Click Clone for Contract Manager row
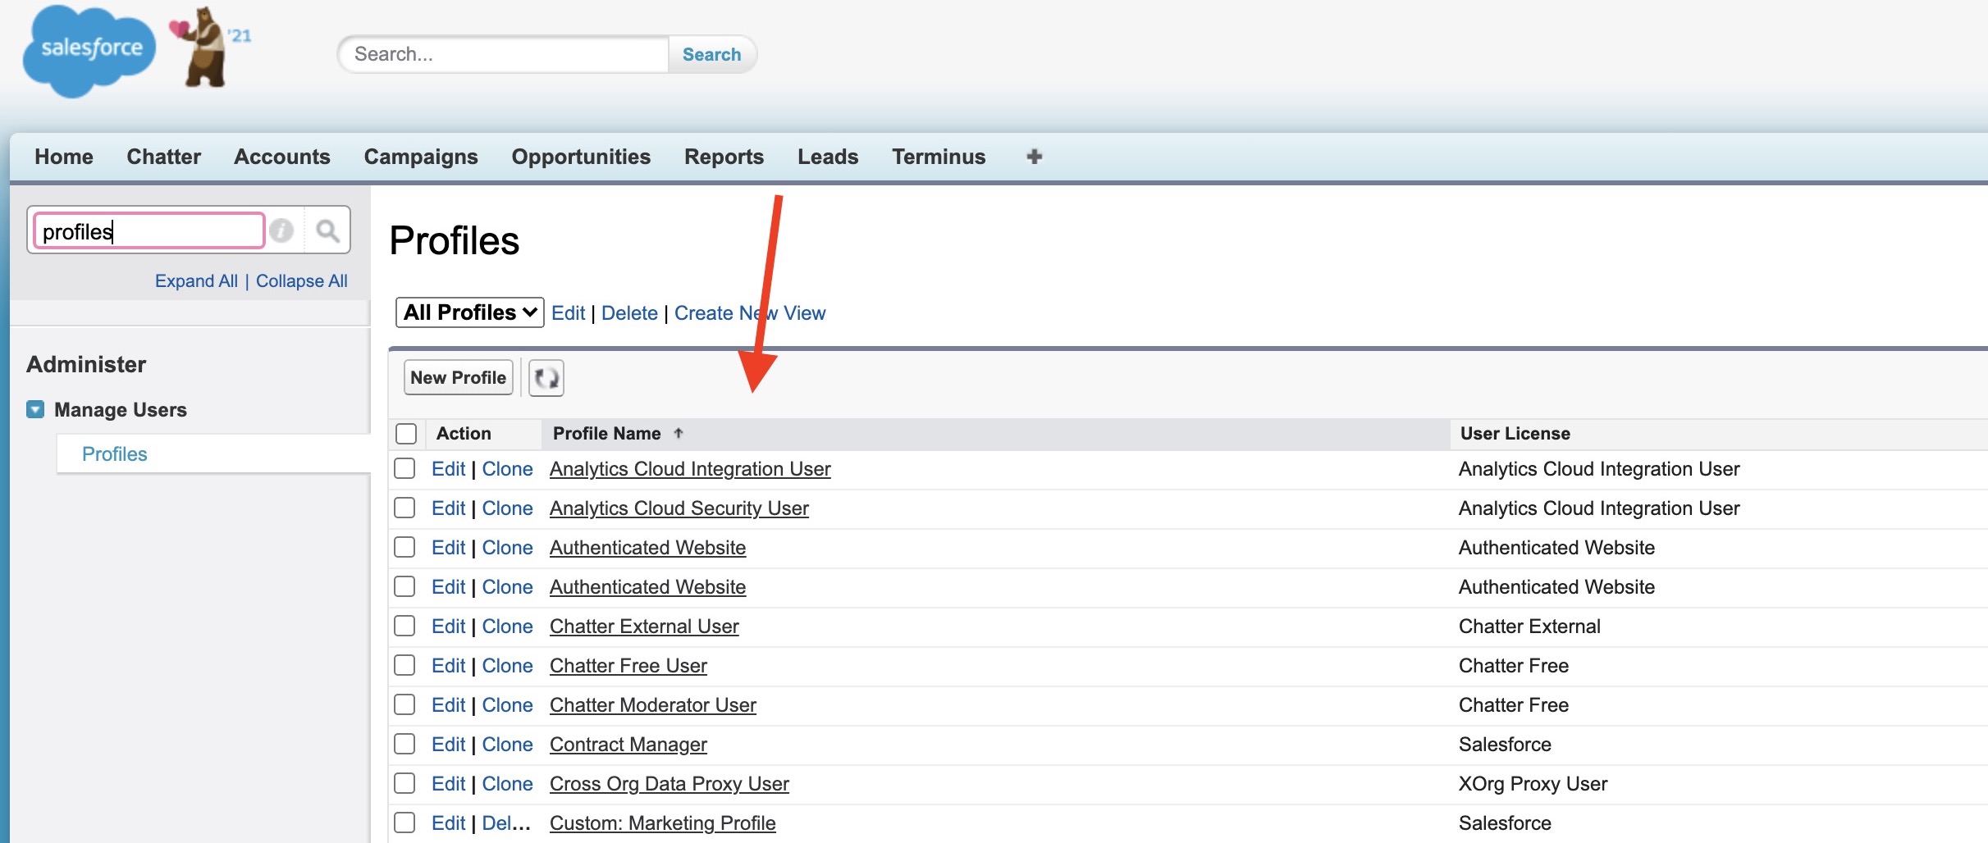 (507, 745)
